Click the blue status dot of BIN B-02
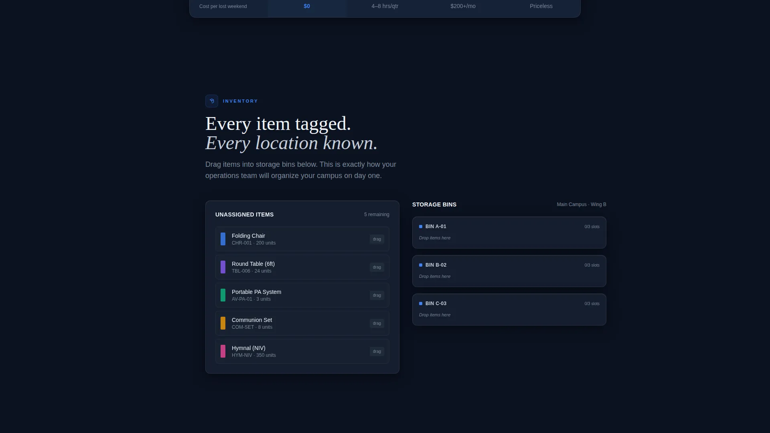 click(421, 265)
